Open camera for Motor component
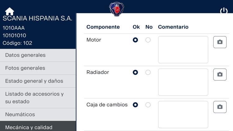 [220, 42]
